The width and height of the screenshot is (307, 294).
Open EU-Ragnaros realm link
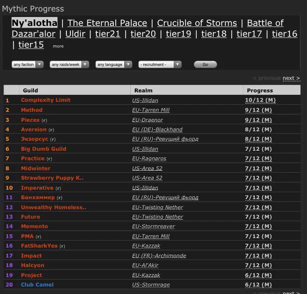tap(149, 158)
